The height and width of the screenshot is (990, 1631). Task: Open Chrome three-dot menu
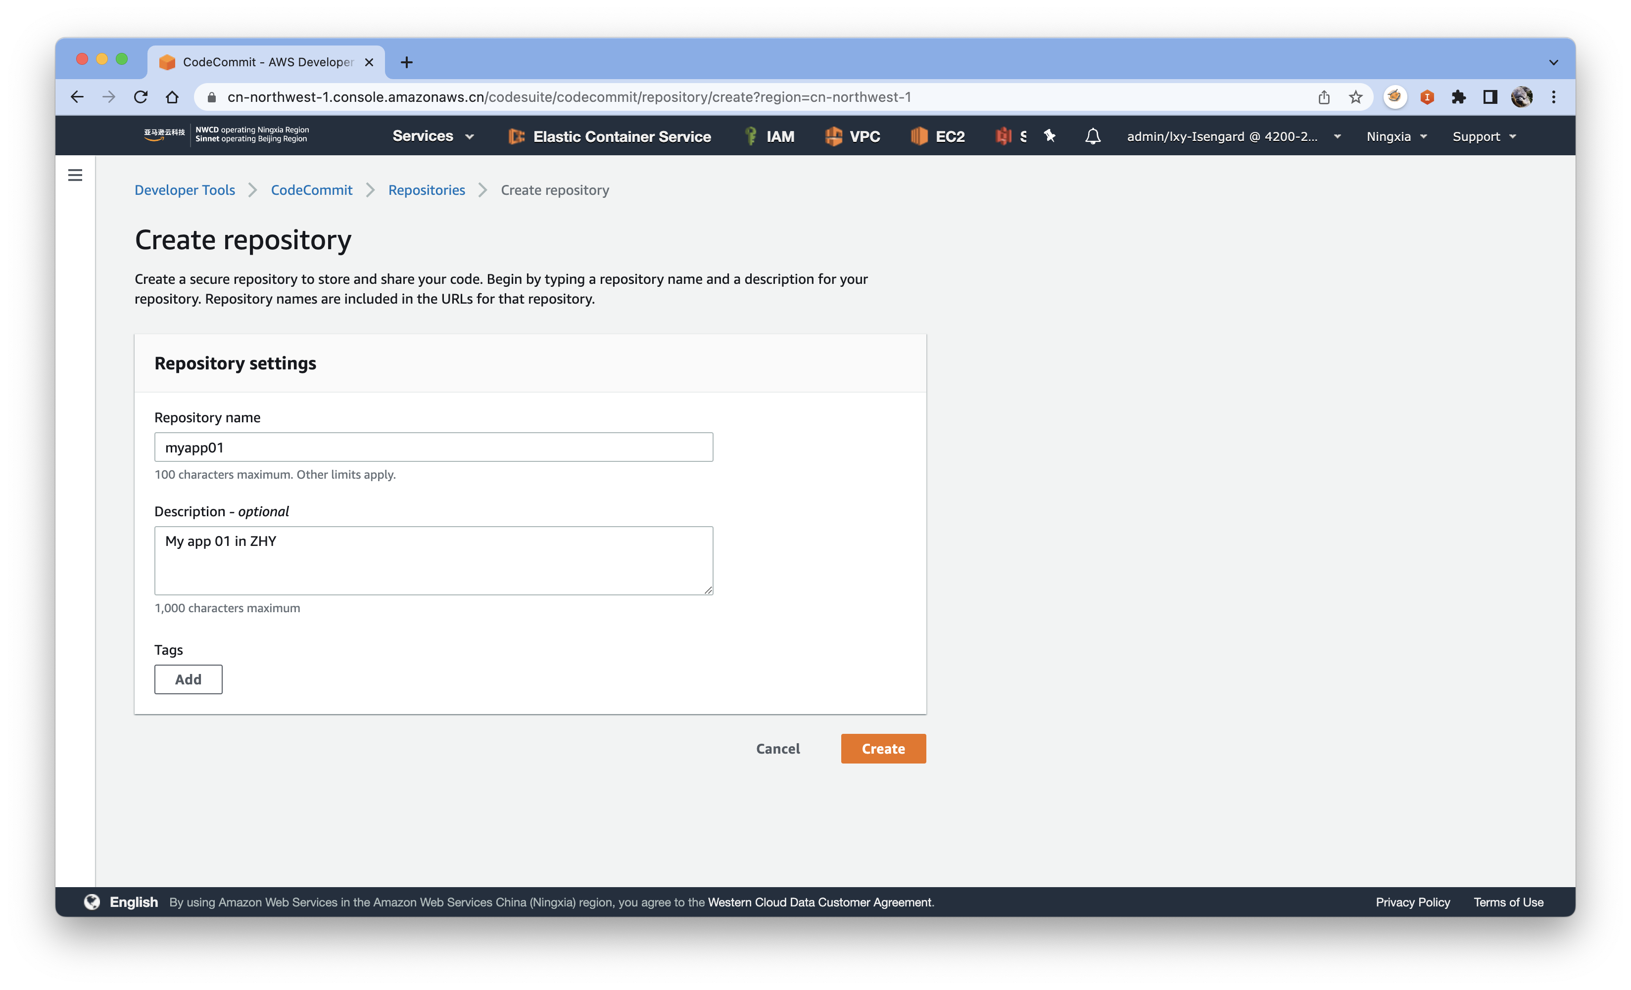coord(1553,97)
